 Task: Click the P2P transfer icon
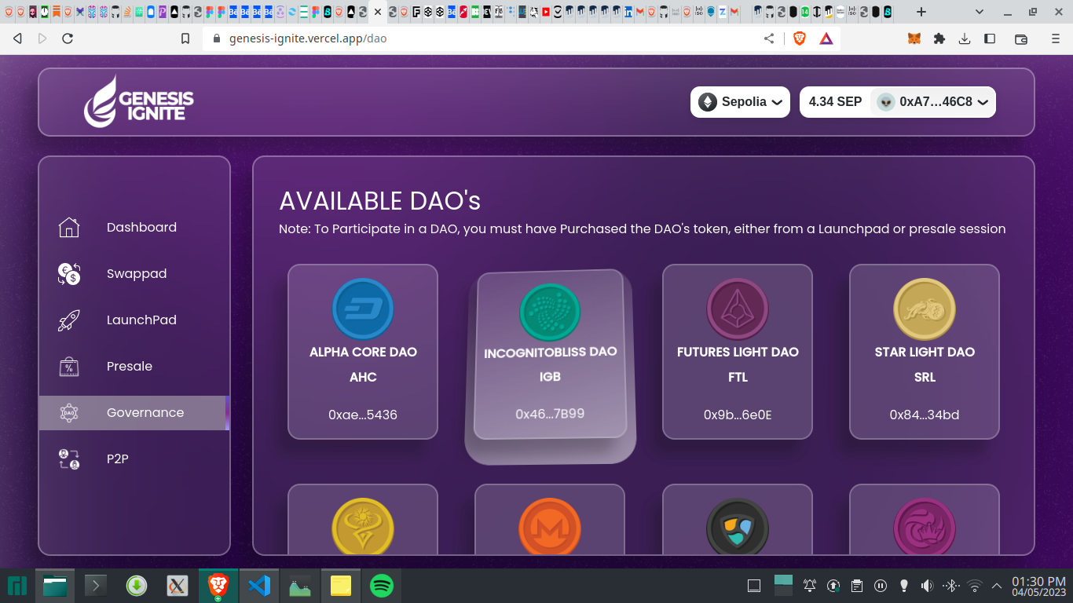(x=69, y=459)
